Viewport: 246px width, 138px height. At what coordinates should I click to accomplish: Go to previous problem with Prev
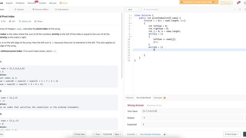click(96, 134)
